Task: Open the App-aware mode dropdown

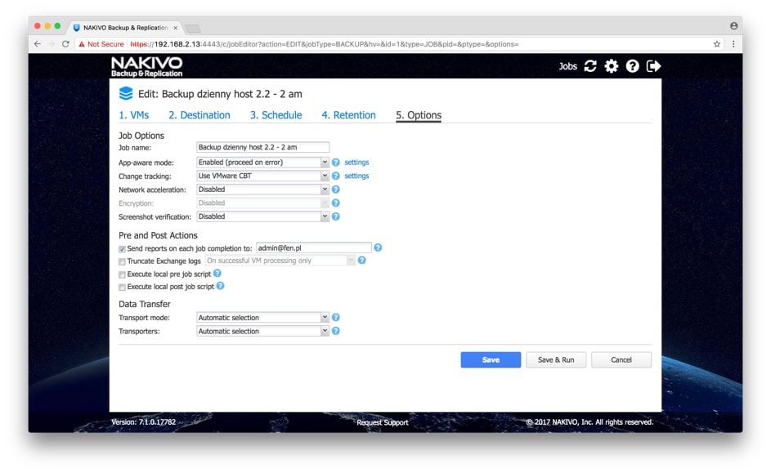Action: [262, 162]
